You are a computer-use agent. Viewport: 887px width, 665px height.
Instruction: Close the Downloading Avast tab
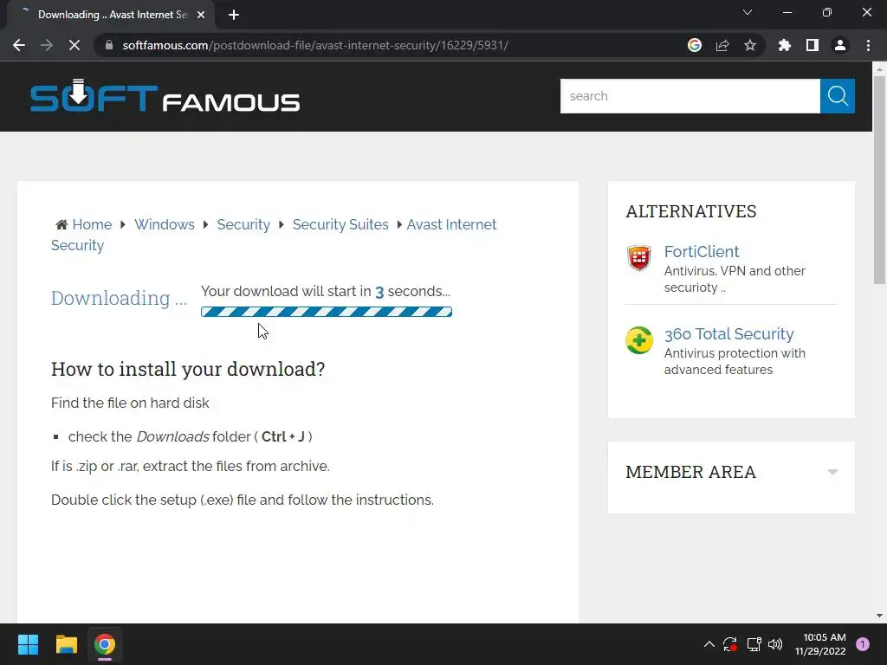tap(201, 15)
